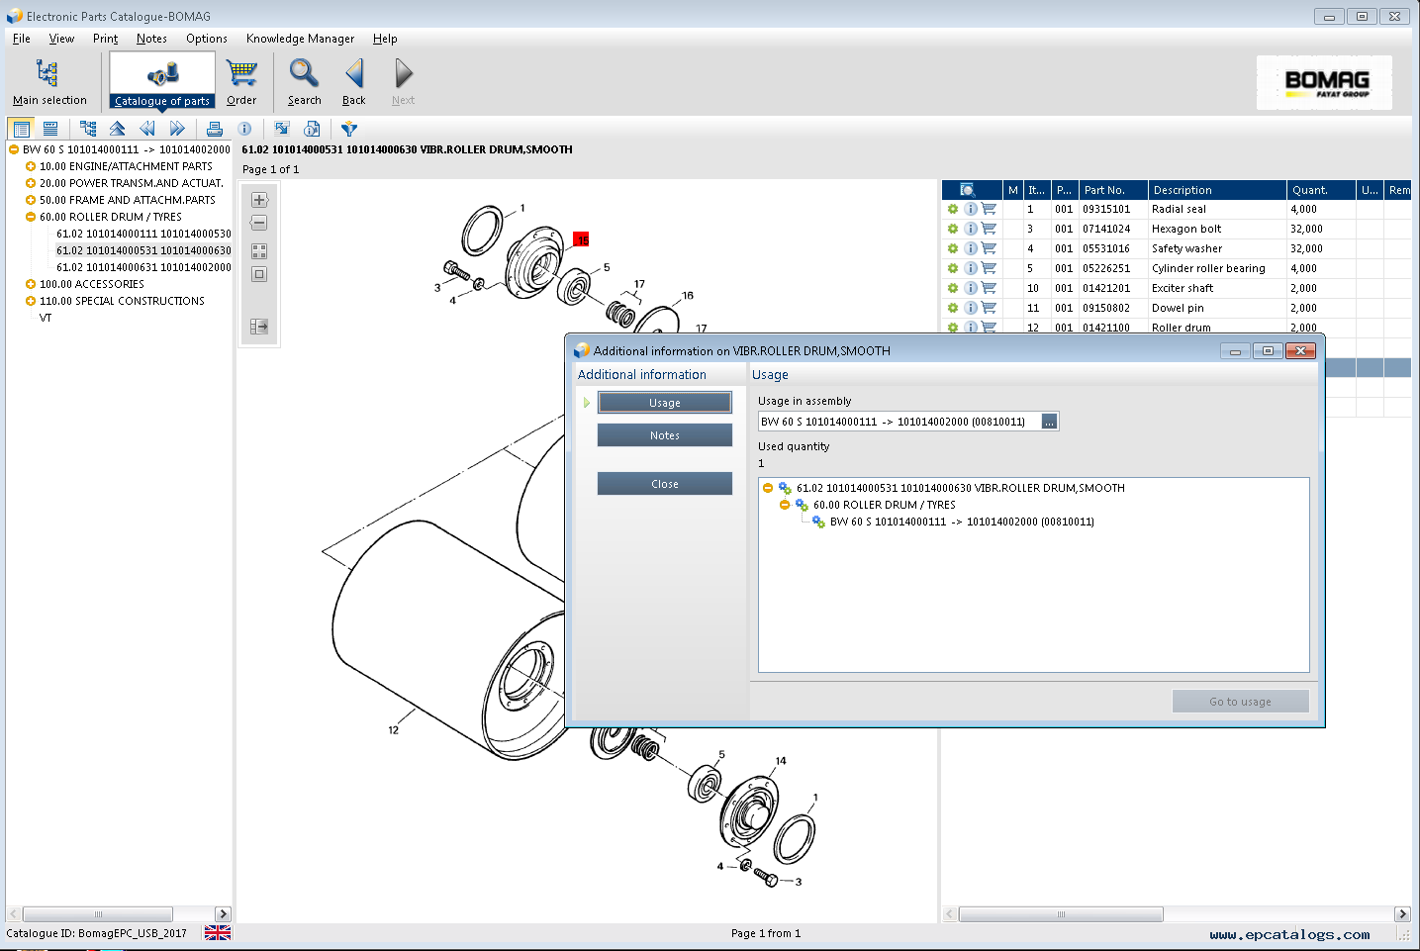Image resolution: width=1420 pixels, height=951 pixels.
Task: Open the Help menu
Action: pyautogui.click(x=385, y=39)
